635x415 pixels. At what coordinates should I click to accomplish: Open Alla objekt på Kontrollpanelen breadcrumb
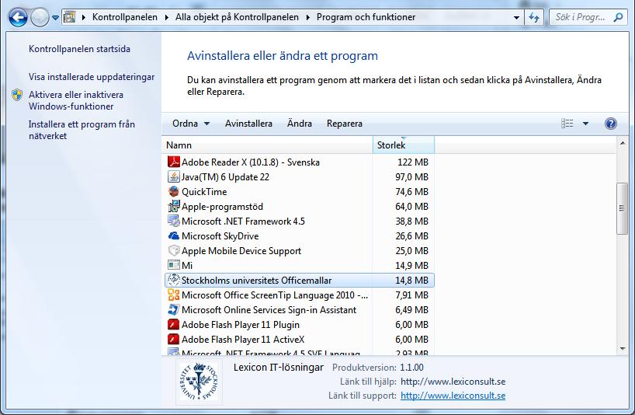(237, 17)
